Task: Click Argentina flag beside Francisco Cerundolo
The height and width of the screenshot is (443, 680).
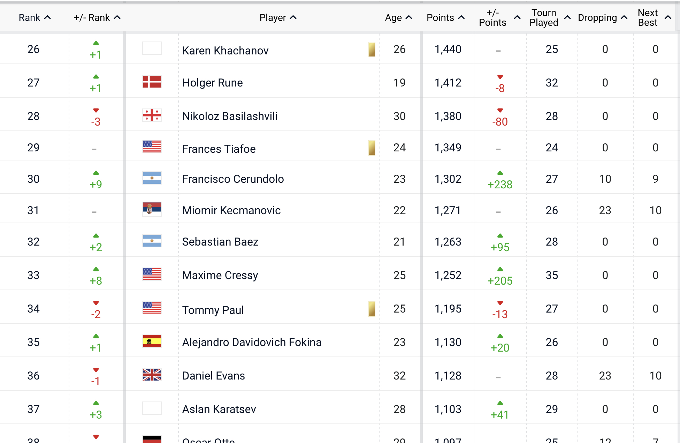Action: [152, 178]
